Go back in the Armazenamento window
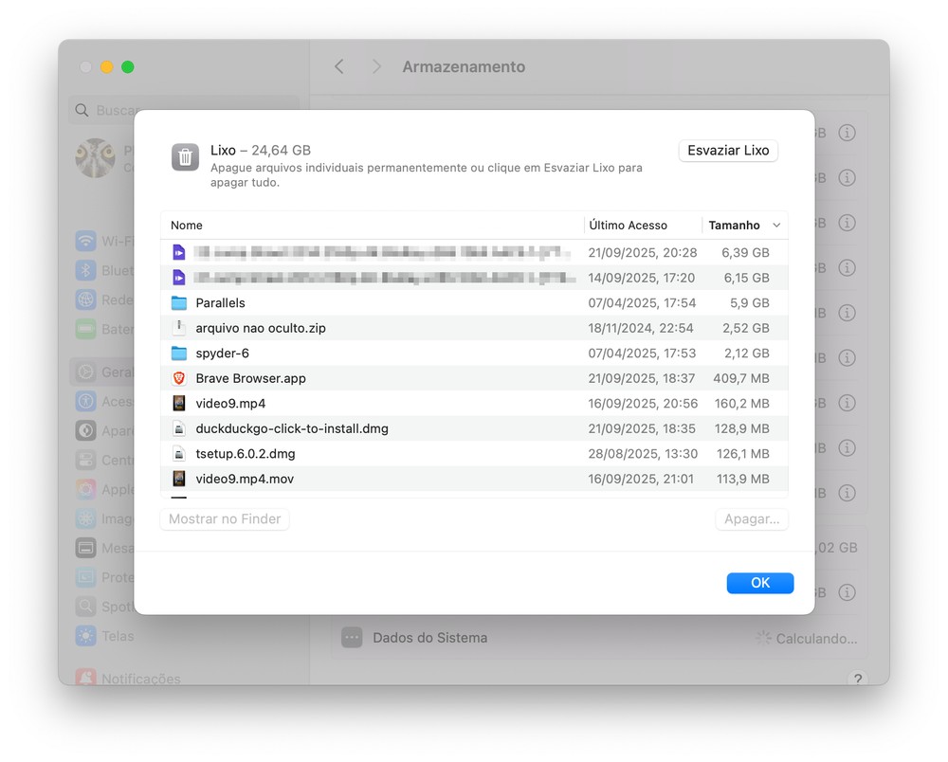 coord(339,66)
